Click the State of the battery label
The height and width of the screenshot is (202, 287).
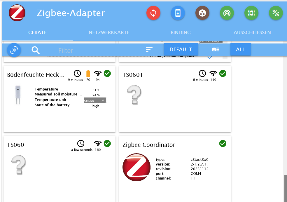pyautogui.click(x=52, y=105)
